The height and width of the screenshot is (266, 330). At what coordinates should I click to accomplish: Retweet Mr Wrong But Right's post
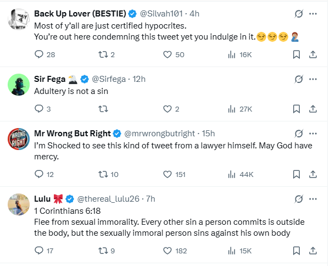pos(103,174)
